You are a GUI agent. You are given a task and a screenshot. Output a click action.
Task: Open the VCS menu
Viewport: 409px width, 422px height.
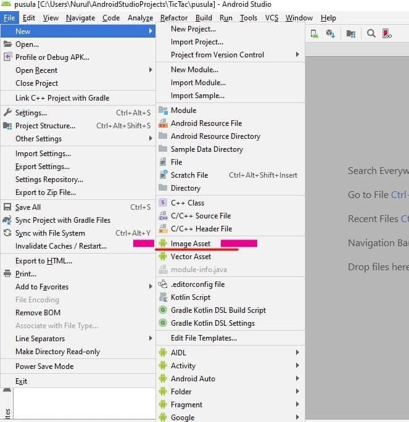tap(271, 18)
